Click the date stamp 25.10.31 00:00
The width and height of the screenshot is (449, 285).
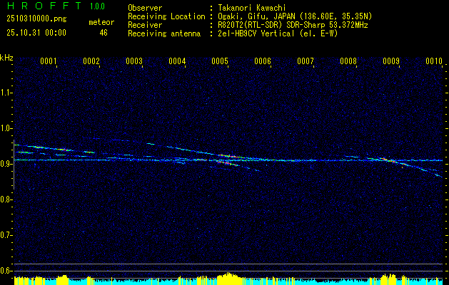(36, 33)
